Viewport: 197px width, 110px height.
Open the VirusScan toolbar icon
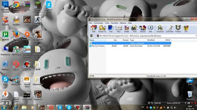tap(160, 29)
